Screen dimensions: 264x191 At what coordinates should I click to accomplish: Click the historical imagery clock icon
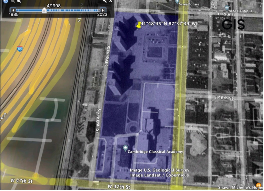click(x=5, y=1)
